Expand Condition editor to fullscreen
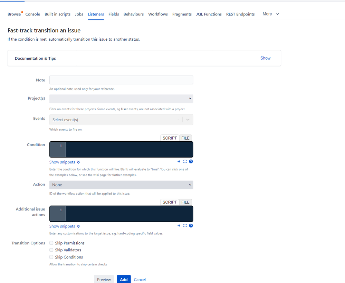Image resolution: width=345 pixels, height=283 pixels. click(185, 162)
